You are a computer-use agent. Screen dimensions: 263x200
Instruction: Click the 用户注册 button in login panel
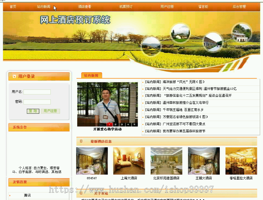tap(50, 111)
